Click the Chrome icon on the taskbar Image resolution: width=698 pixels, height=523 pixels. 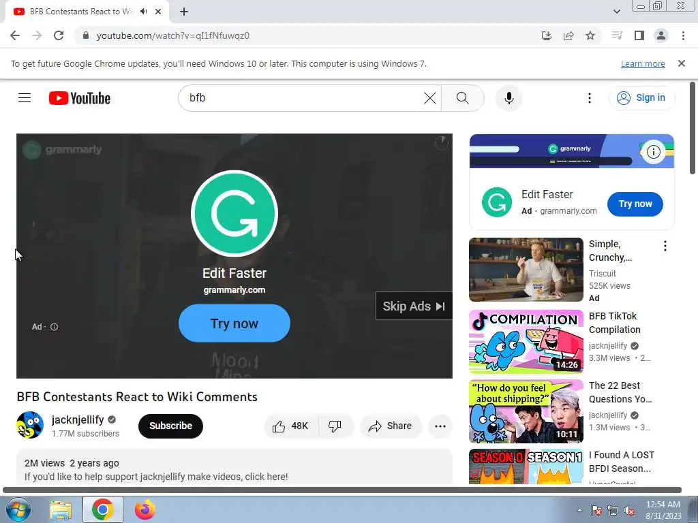(102, 510)
